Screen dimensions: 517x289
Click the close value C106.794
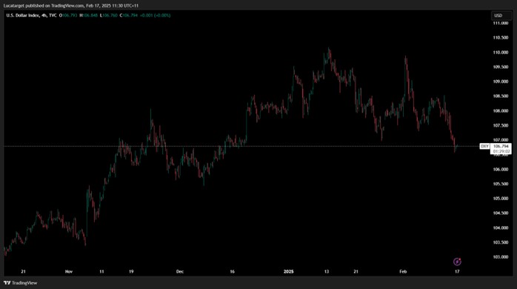[x=129, y=15]
